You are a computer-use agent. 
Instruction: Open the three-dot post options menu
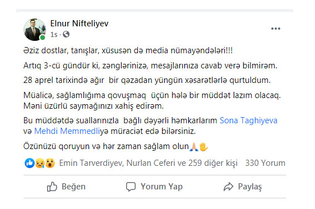(276, 29)
